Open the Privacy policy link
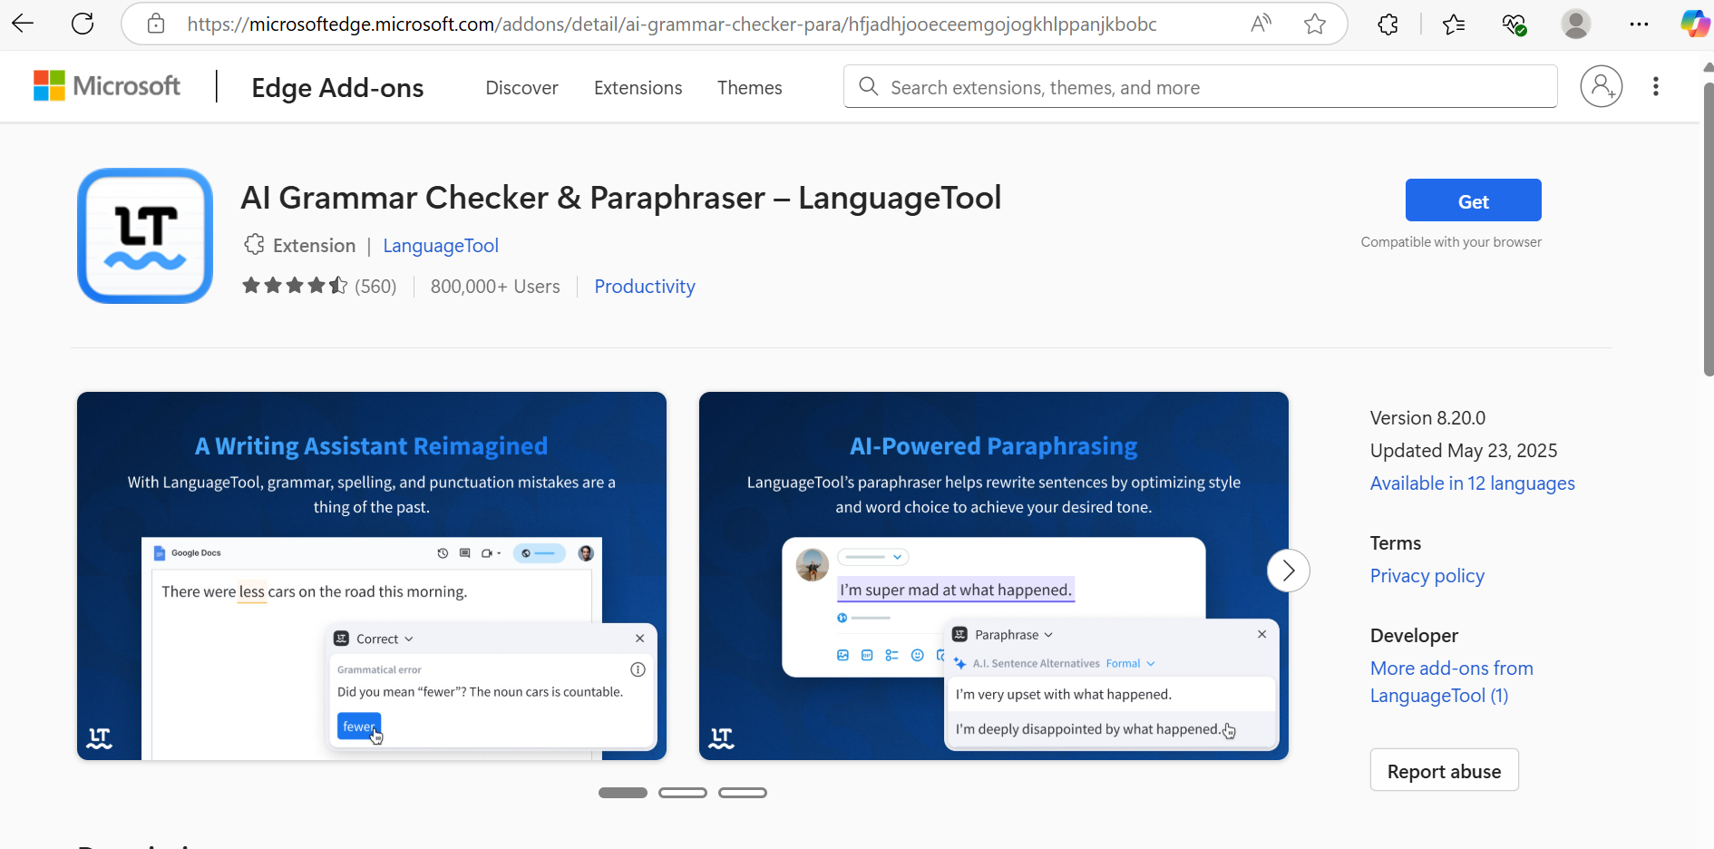 pos(1427,576)
